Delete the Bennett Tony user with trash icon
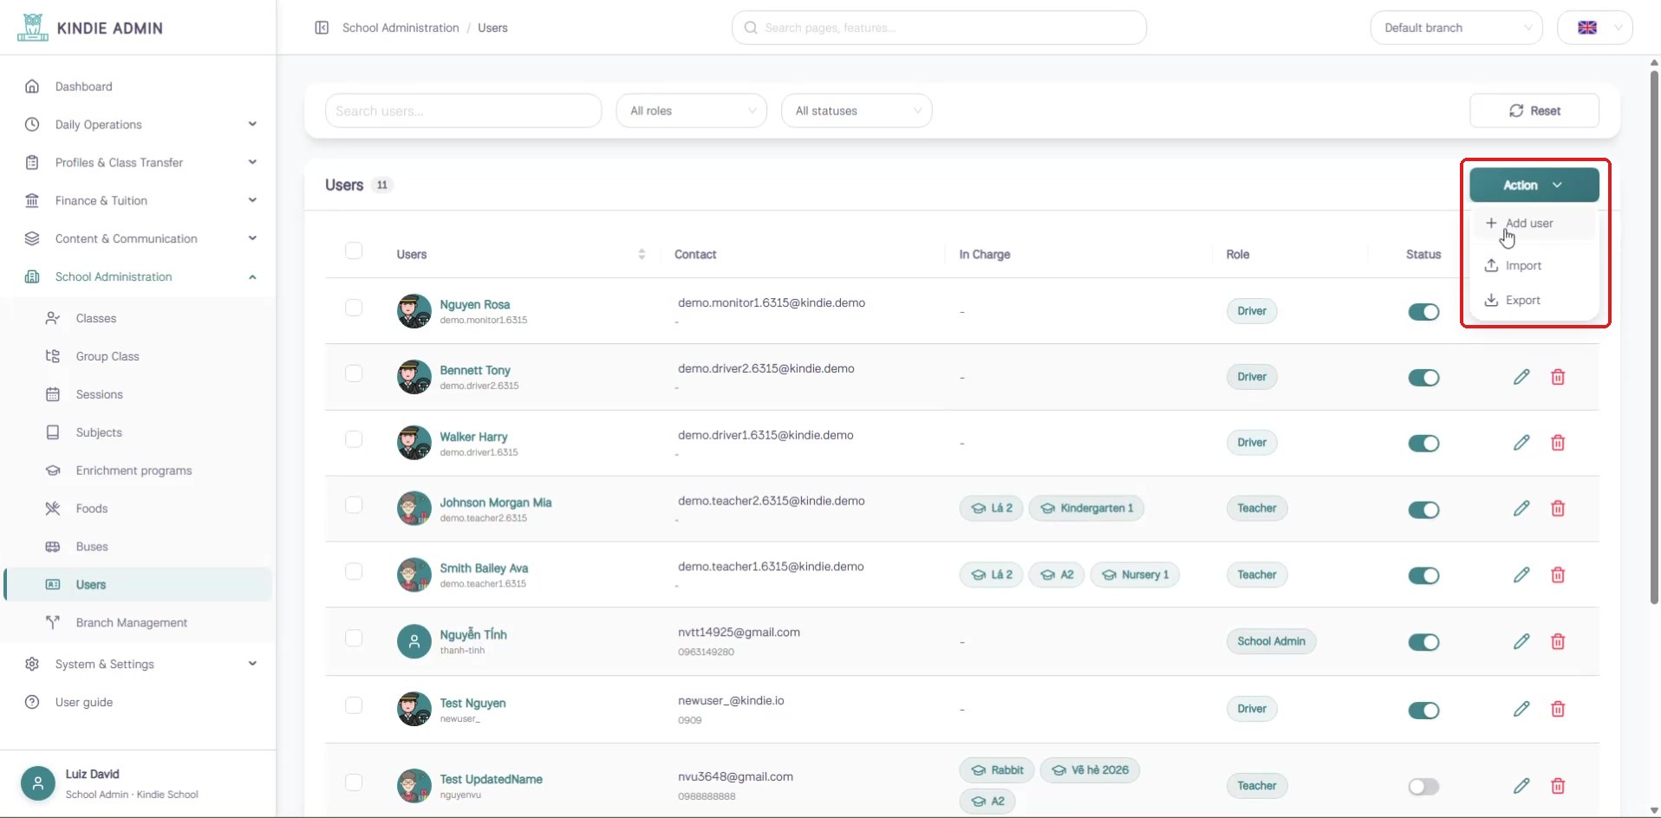 point(1558,377)
